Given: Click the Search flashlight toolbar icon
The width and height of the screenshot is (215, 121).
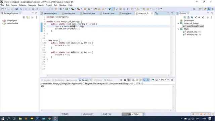Looking at the screenshot, I should 103,9.
